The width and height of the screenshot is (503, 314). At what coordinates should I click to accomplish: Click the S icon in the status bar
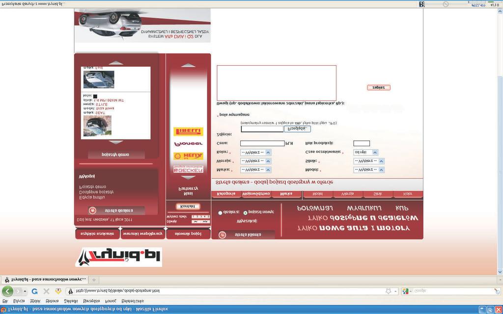[x=422, y=4]
